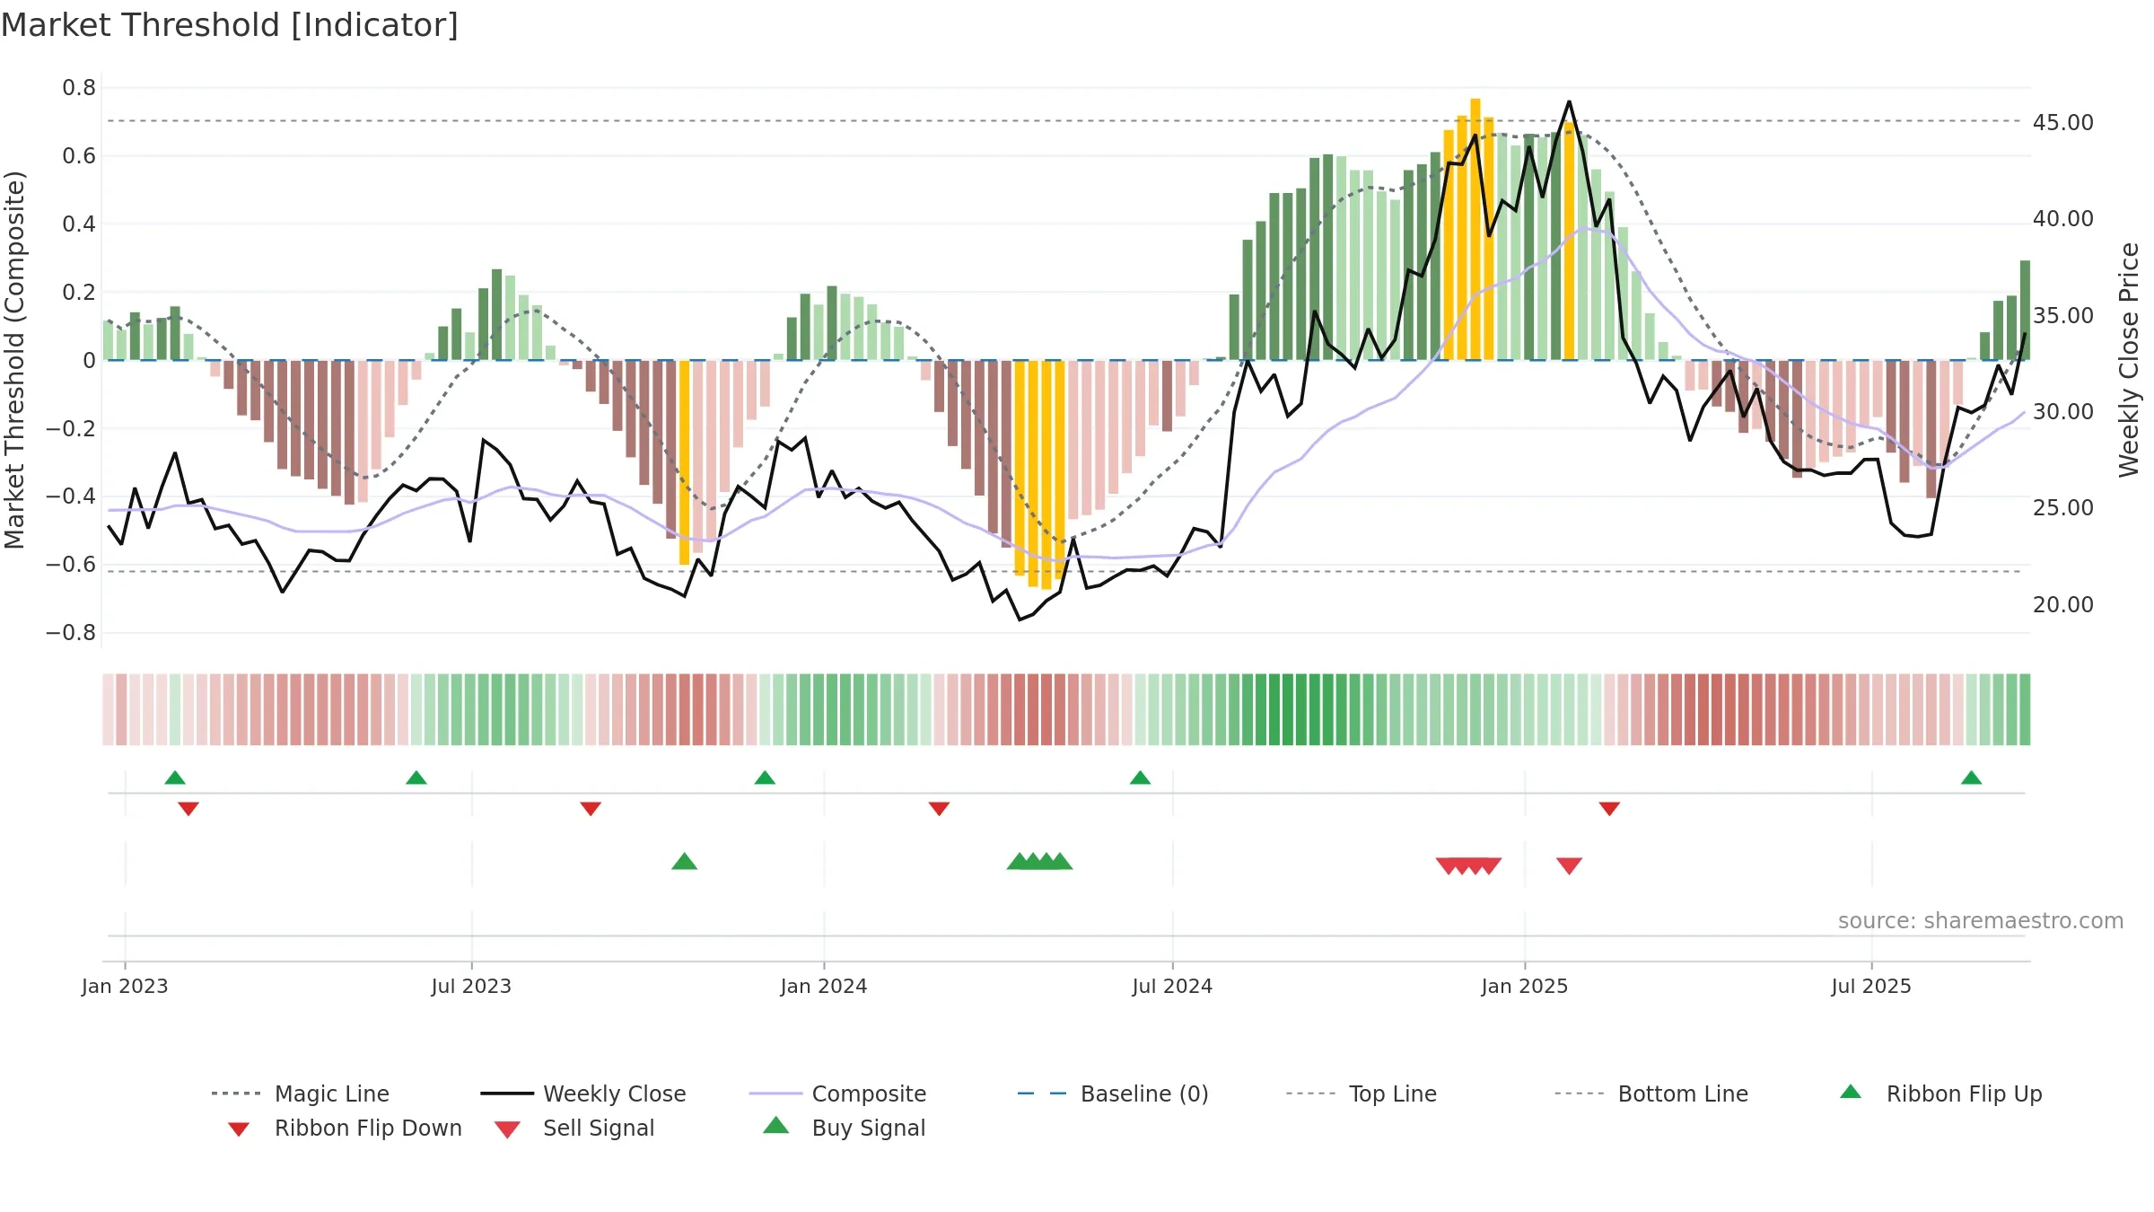This screenshot has width=2154, height=1212.
Task: Click the lowest yellow bar in spring 2024
Action: coord(1046,475)
